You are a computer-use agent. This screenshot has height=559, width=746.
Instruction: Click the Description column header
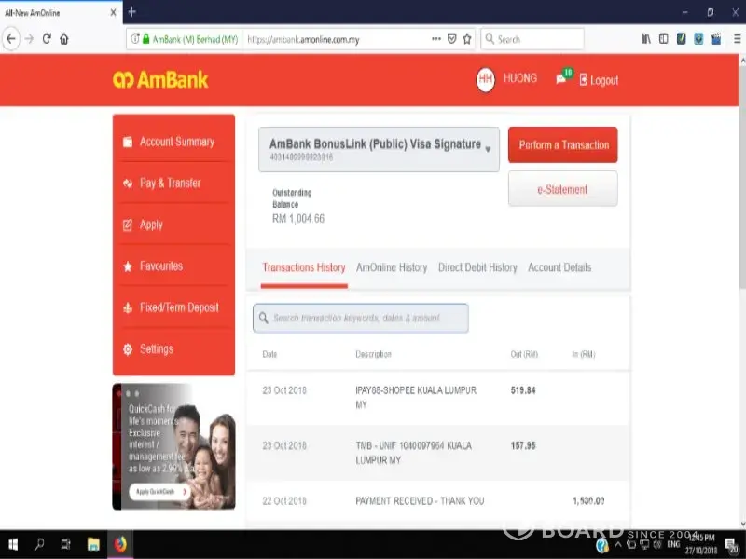[x=374, y=354]
